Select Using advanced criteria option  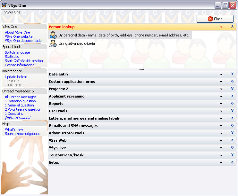coord(77,43)
